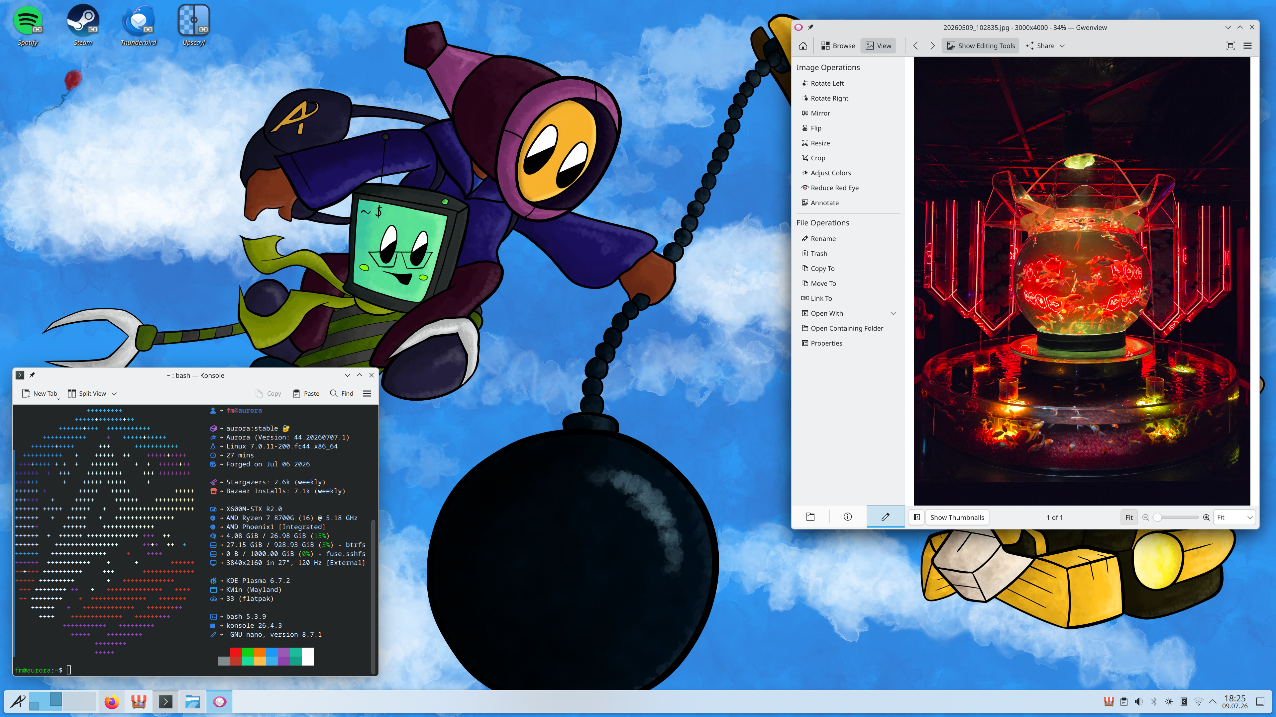Open Gwenview hamburger menu
Image resolution: width=1276 pixels, height=717 pixels.
1248,45
